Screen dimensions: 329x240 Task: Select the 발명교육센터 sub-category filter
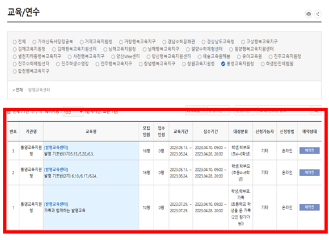pyautogui.click(x=39, y=90)
